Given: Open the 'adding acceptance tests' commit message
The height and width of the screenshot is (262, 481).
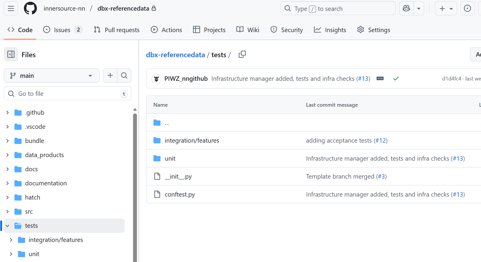Looking at the screenshot, I should tap(339, 141).
